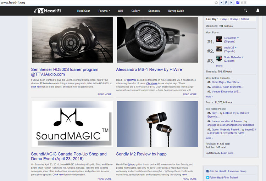Click the Baidu paw search icon
The image size is (266, 181).
click(x=238, y=2)
